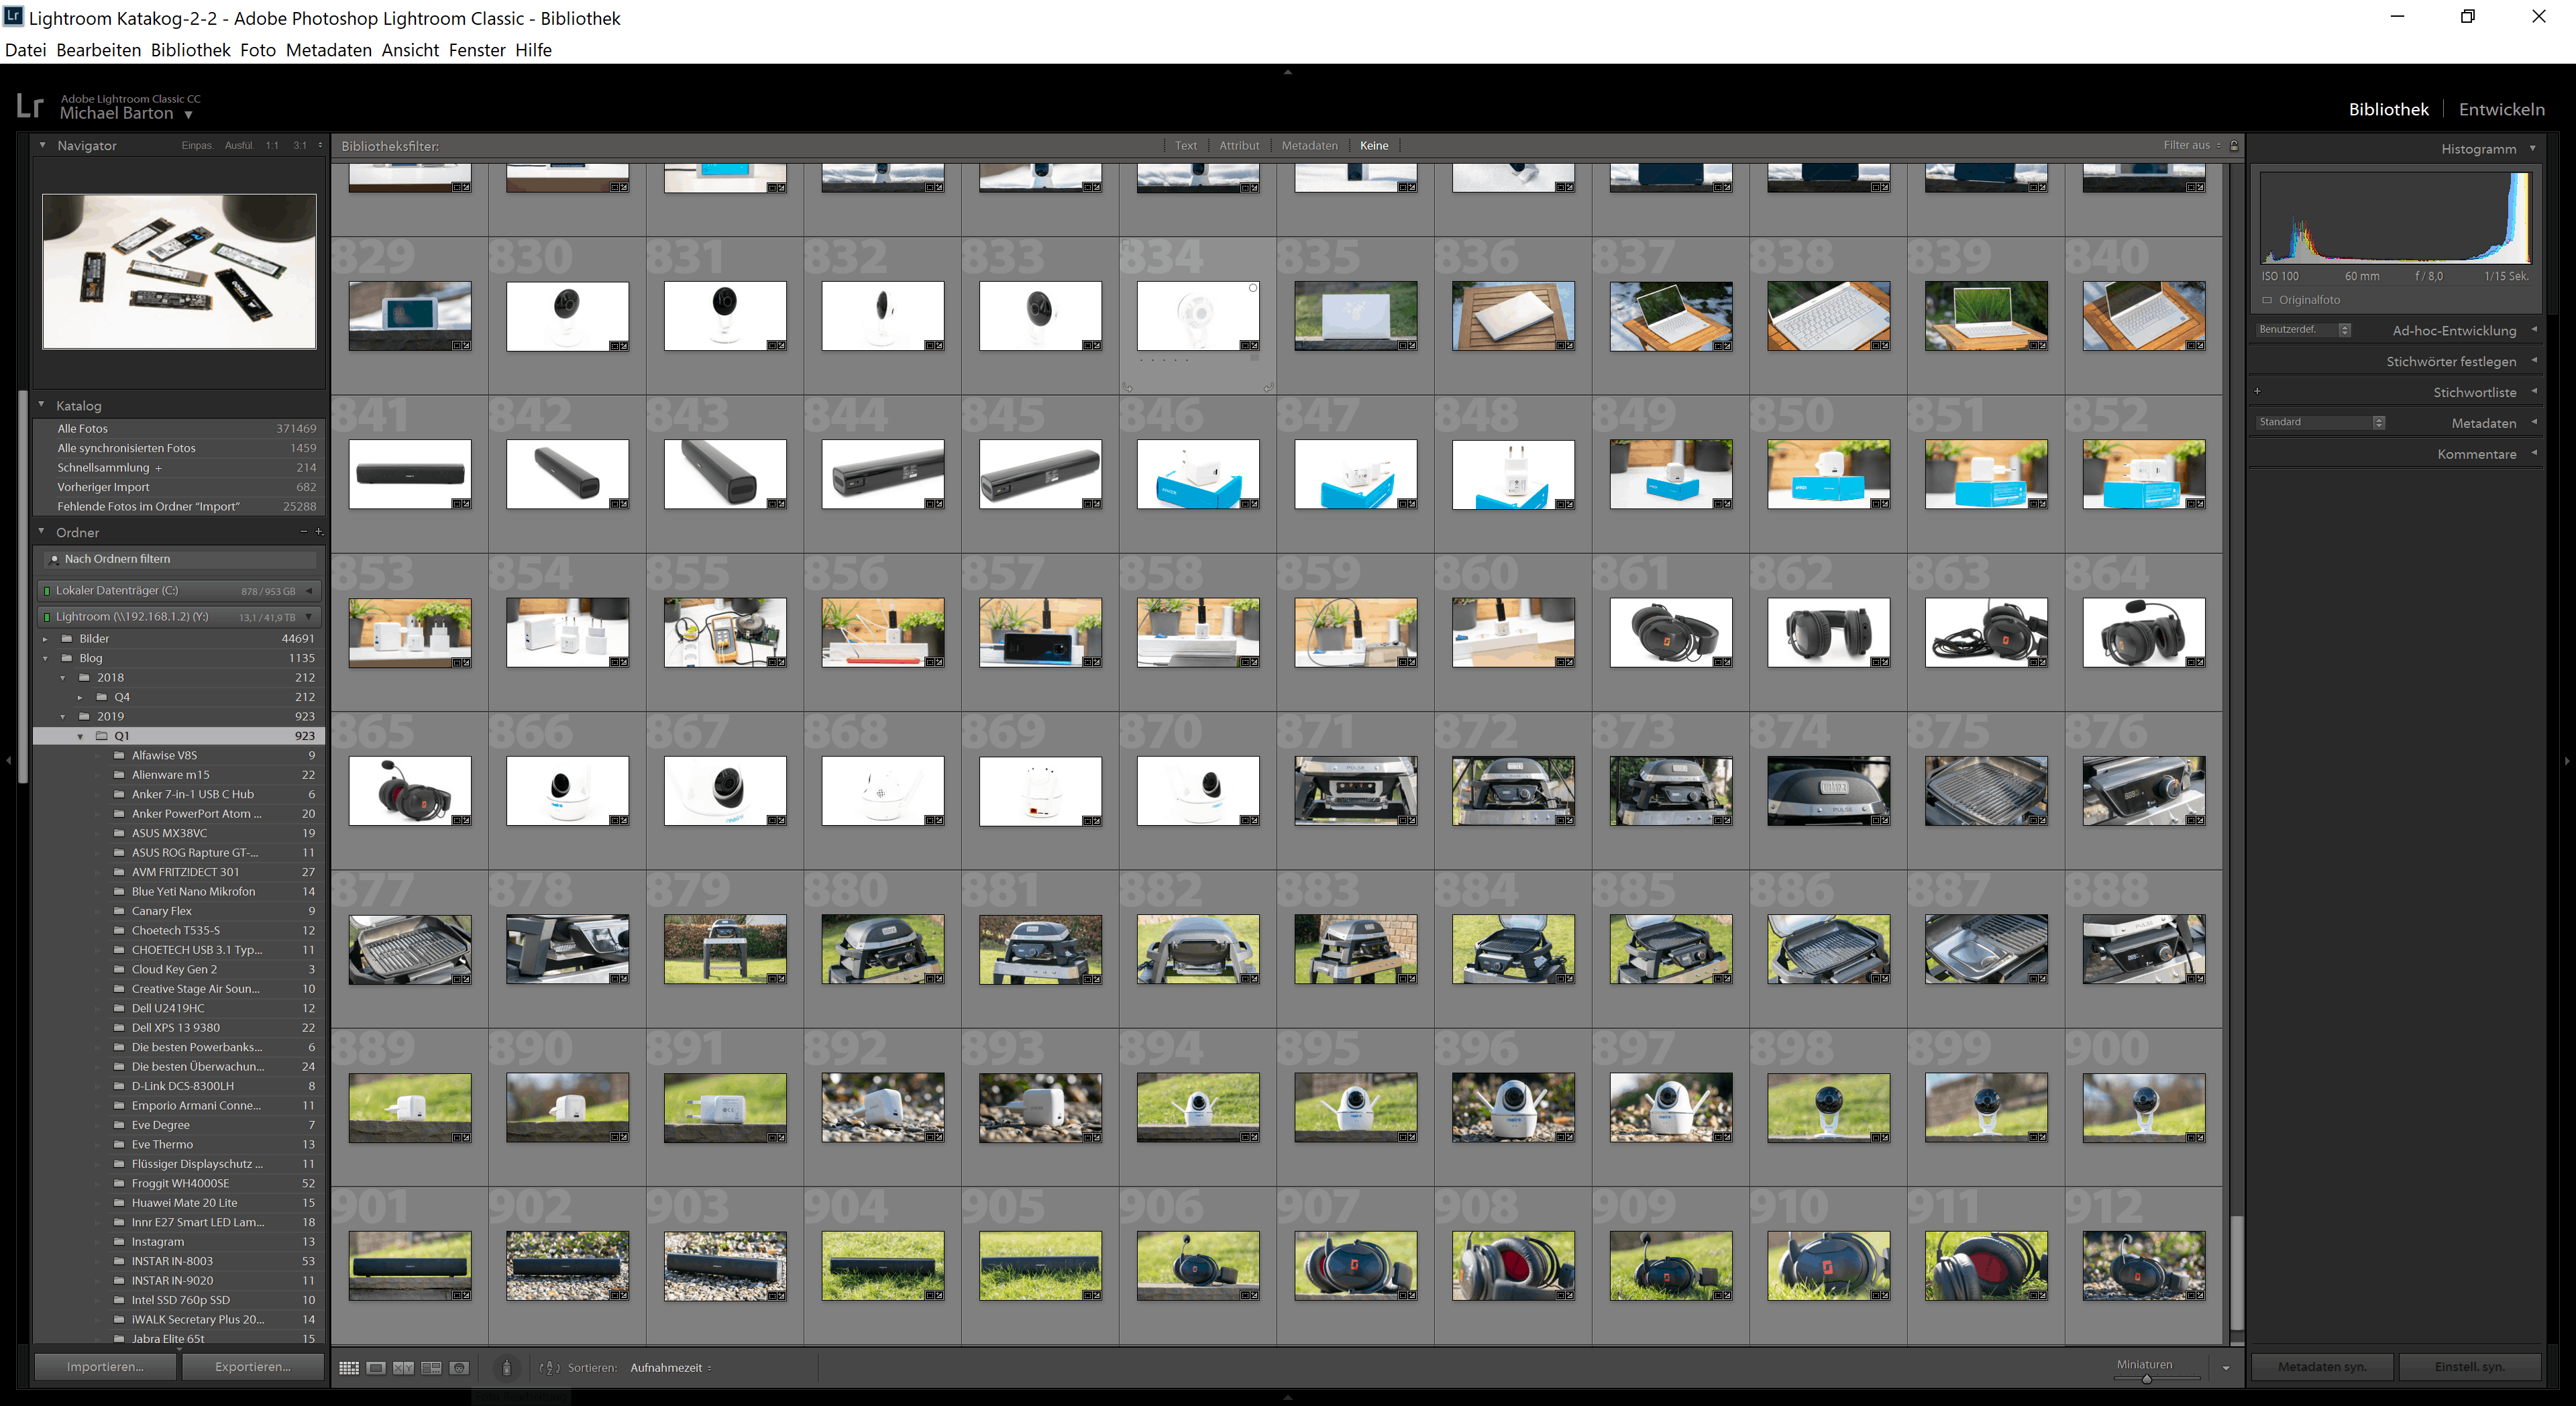Open compare view XY icon
2576x1406 pixels.
point(403,1368)
